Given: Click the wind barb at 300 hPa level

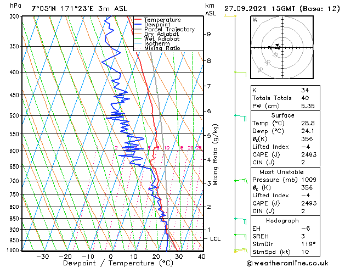Looking at the screenshot, I should pos(230,16).
